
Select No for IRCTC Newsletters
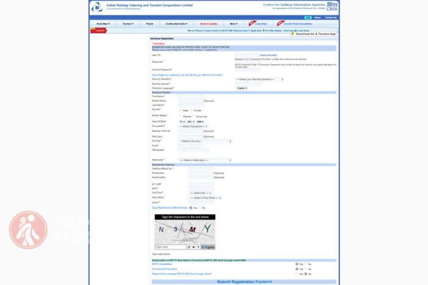(x=306, y=264)
